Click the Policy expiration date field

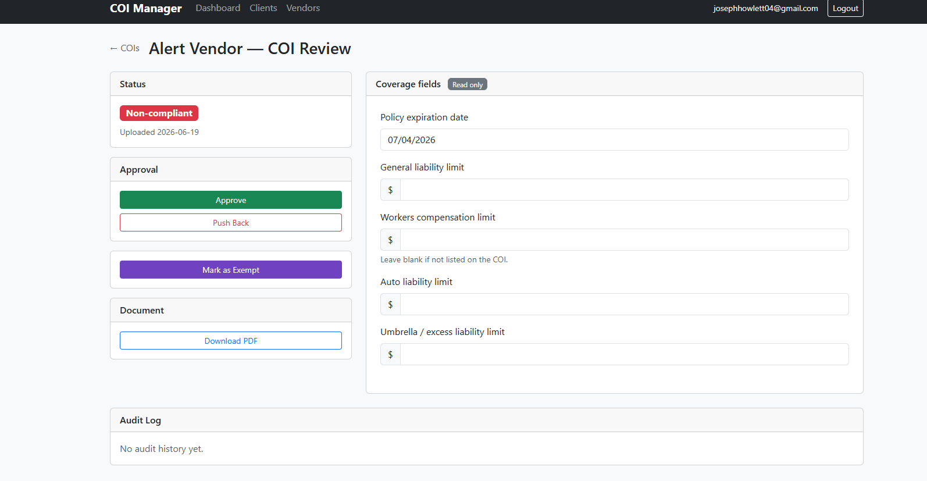tap(615, 140)
